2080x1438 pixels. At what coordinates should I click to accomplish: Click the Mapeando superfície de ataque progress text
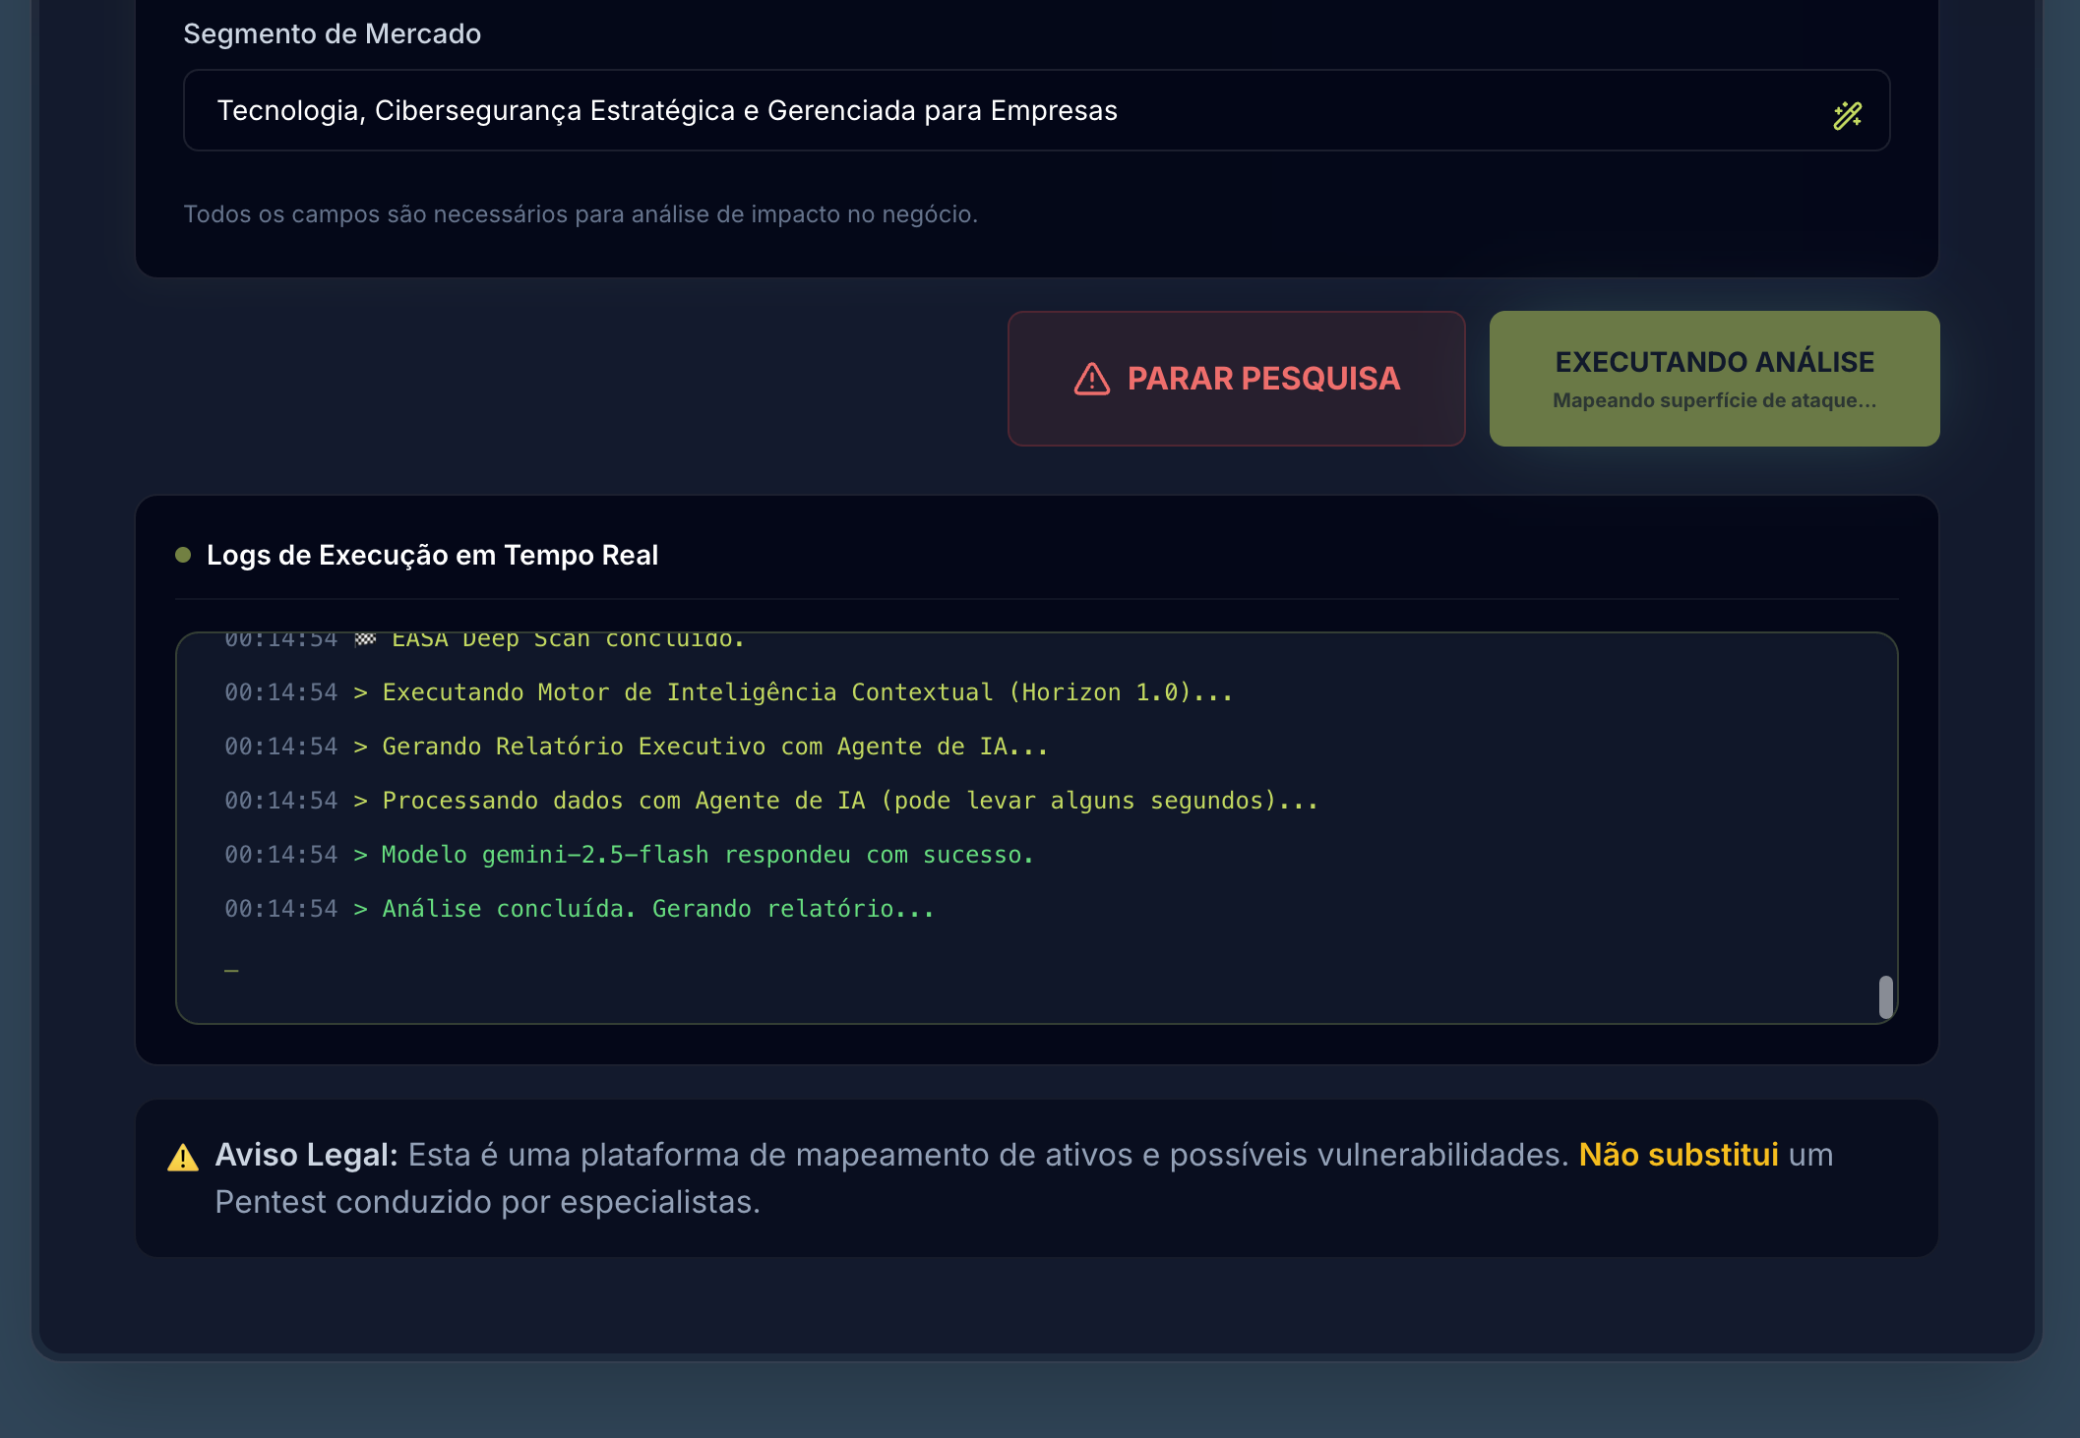pyautogui.click(x=1714, y=400)
